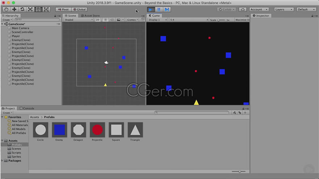Screen dimensions: 319x179
Task: Start play mode with the Play button
Action: [x=151, y=9]
